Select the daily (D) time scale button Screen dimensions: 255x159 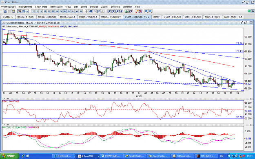pyautogui.click(x=73, y=11)
